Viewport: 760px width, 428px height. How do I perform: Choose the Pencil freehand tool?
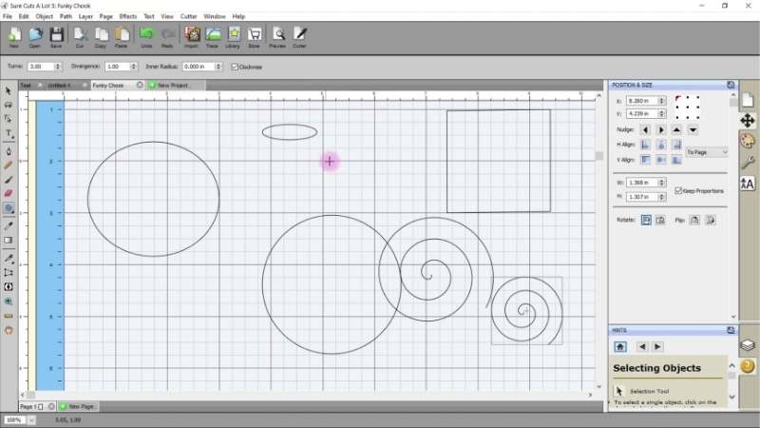pos(9,165)
